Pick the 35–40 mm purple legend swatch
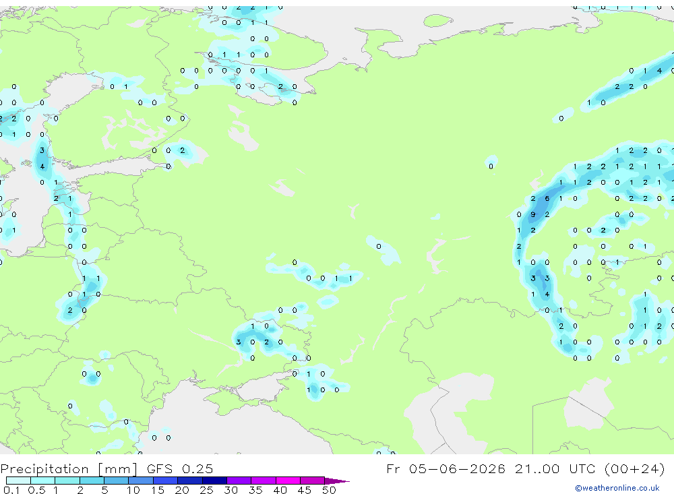Viewport: 674px width, 494px height. point(264,481)
